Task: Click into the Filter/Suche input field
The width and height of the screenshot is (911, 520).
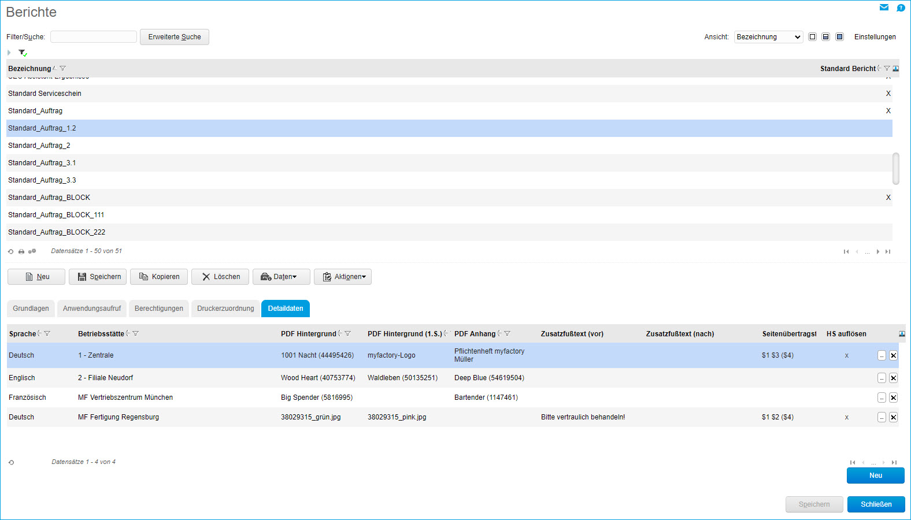Action: 94,37
